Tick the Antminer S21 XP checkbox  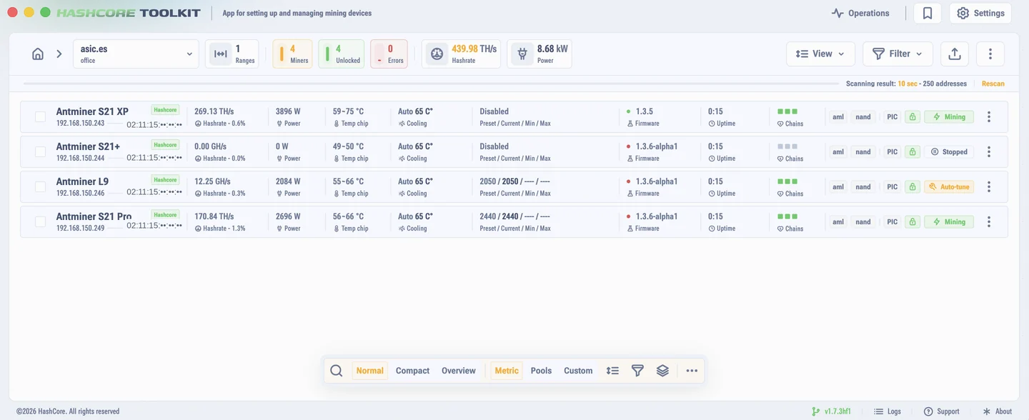(x=40, y=116)
